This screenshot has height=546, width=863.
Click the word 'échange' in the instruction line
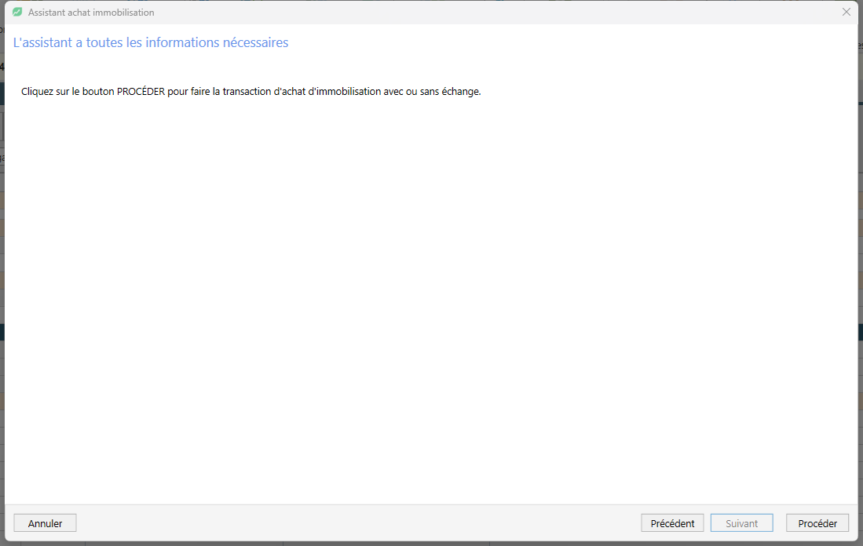(x=461, y=91)
